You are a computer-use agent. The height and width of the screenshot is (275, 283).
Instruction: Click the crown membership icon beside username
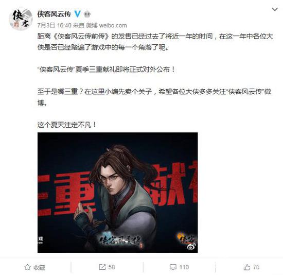tap(87, 14)
